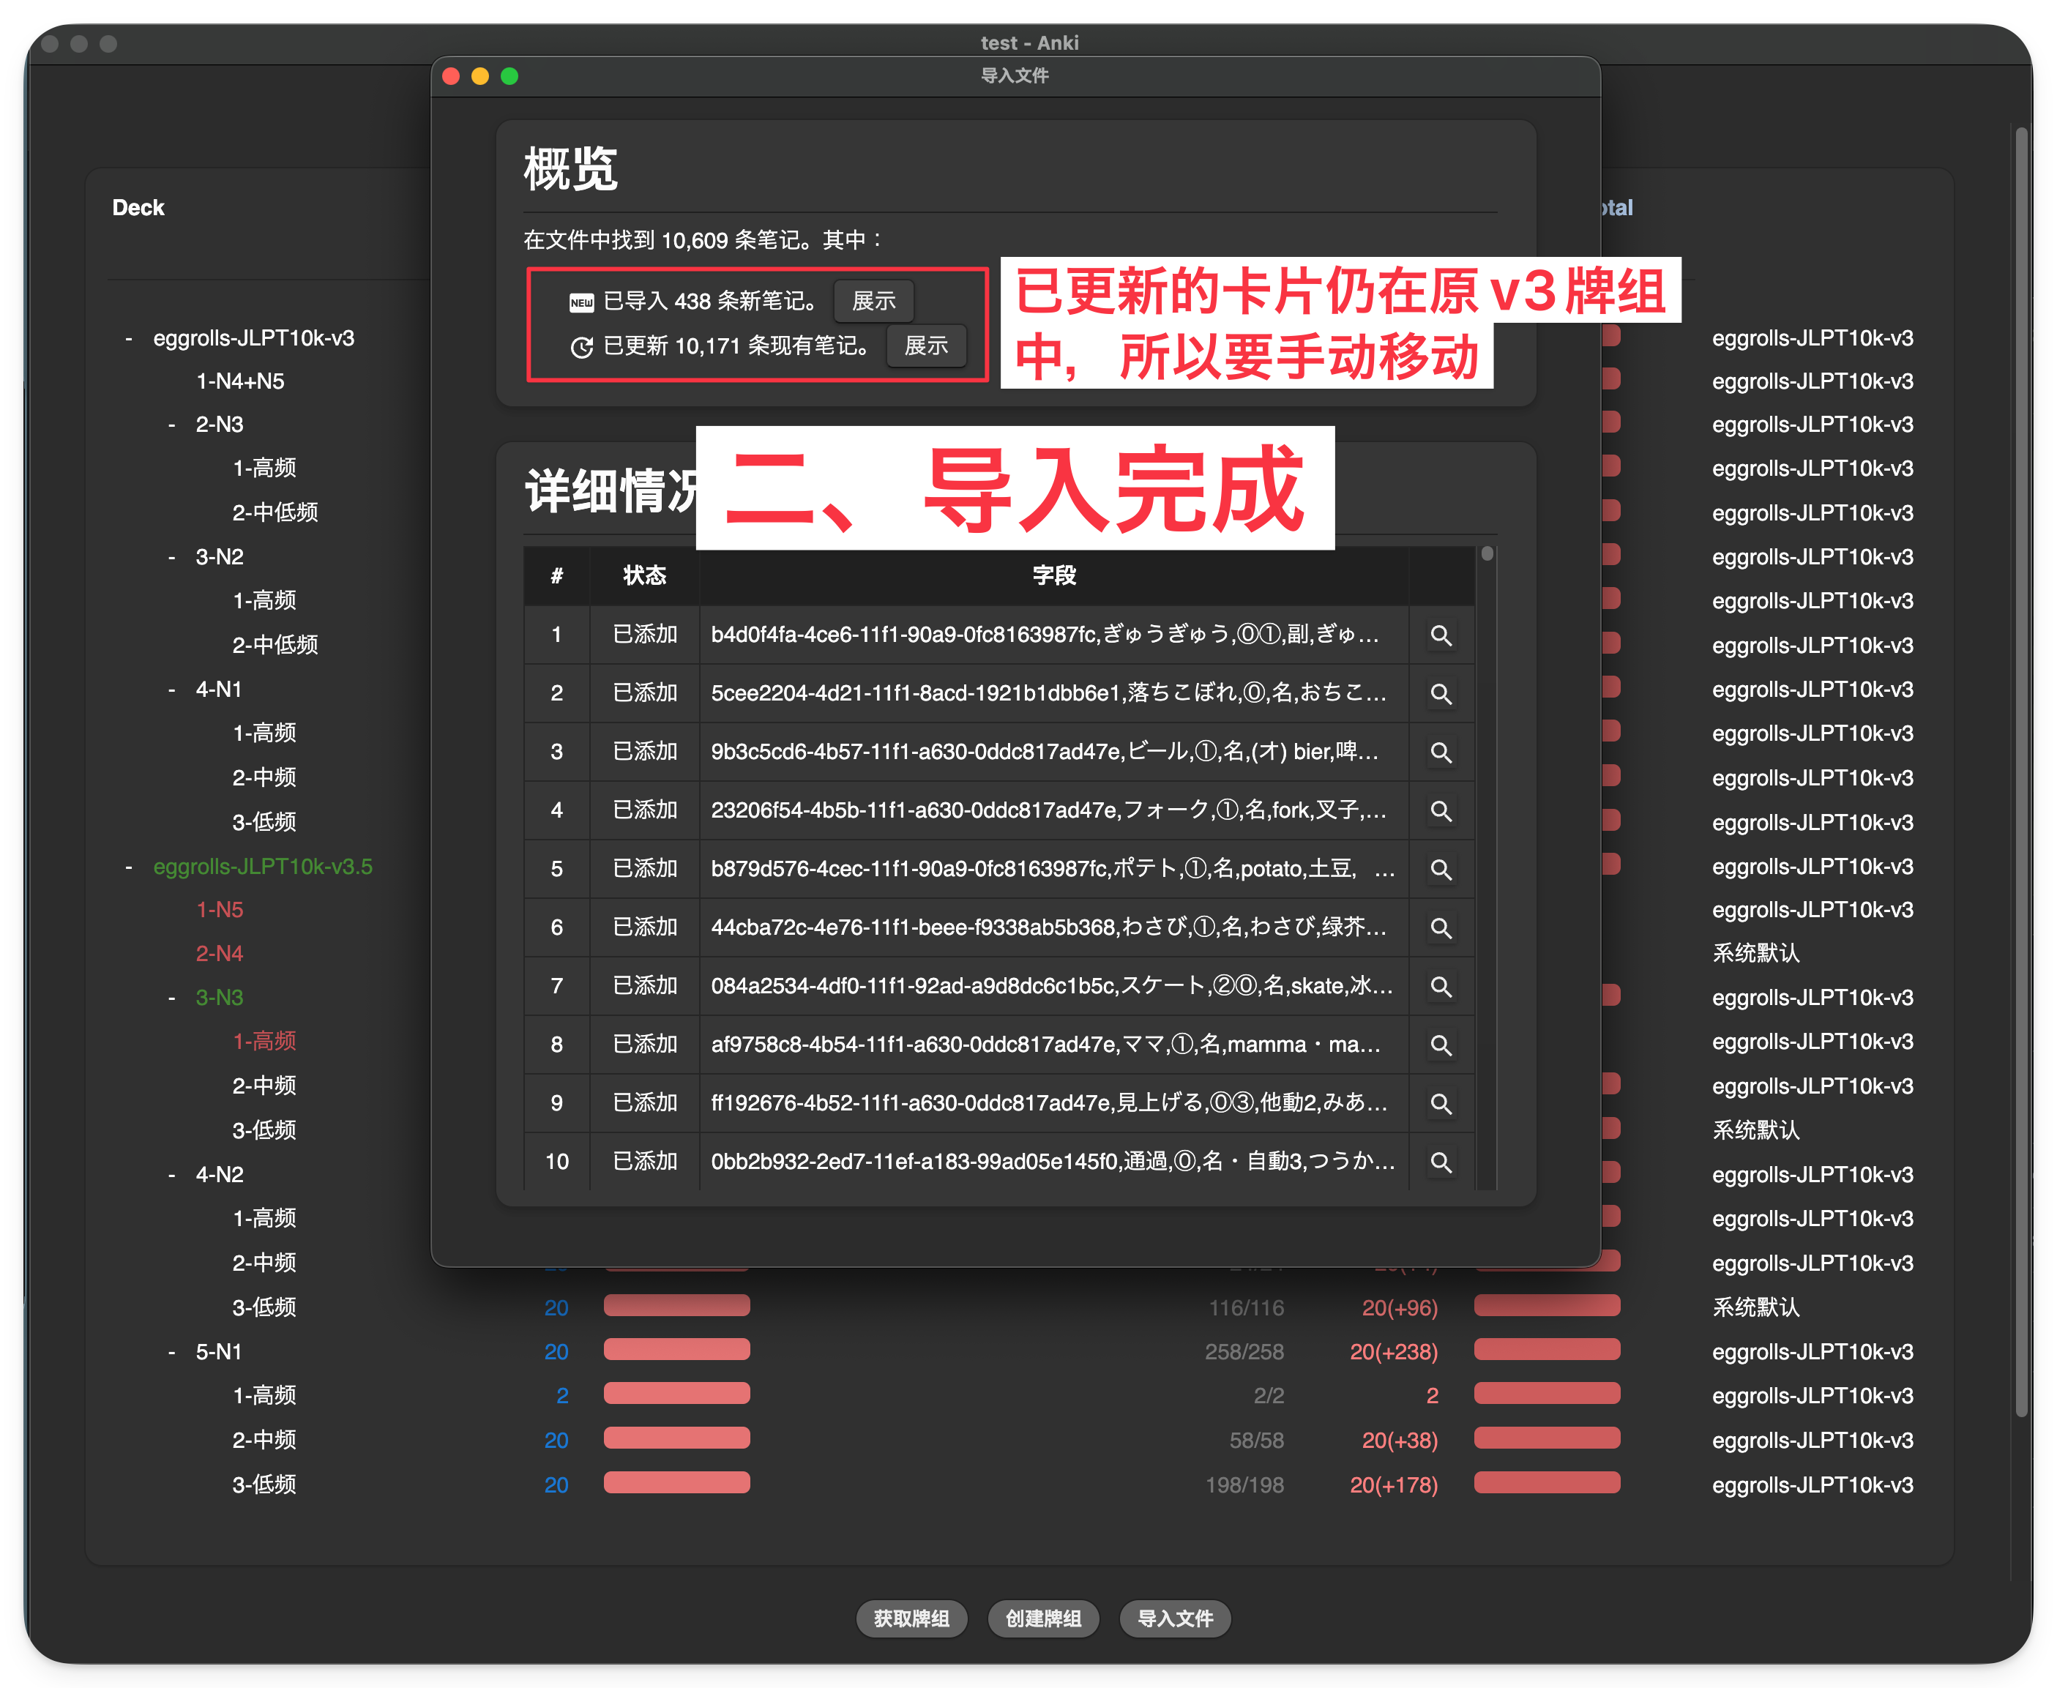Click the 116/116 count
The width and height of the screenshot is (2057, 1688).
[1246, 1308]
